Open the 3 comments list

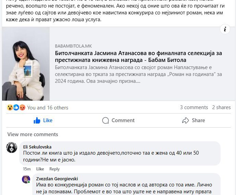pyautogui.click(x=194, y=107)
